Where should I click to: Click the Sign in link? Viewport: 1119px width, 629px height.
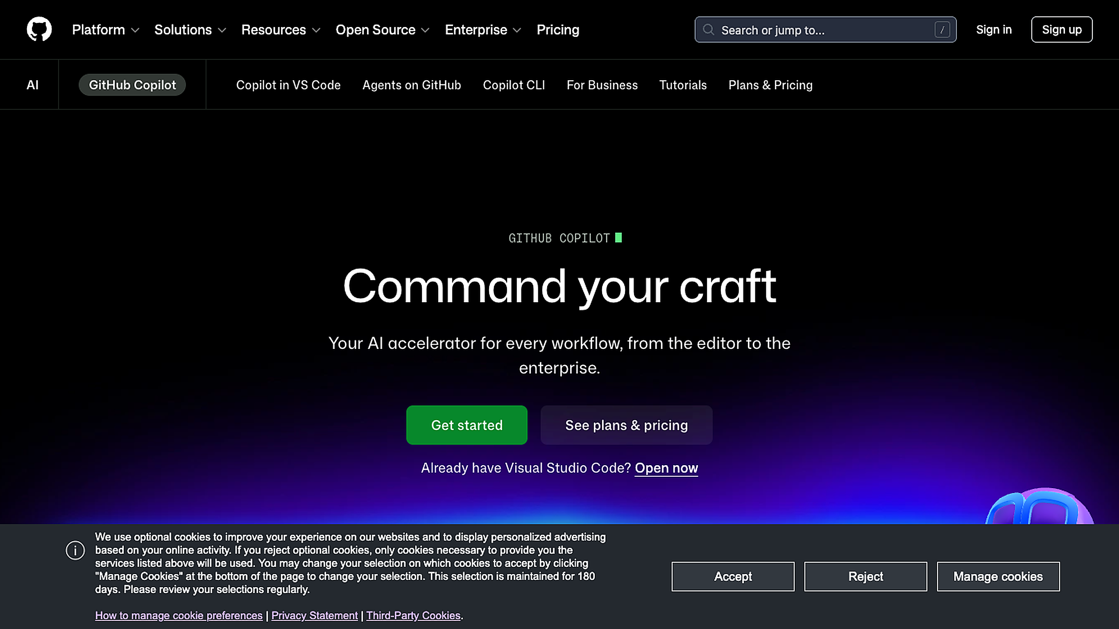click(994, 29)
